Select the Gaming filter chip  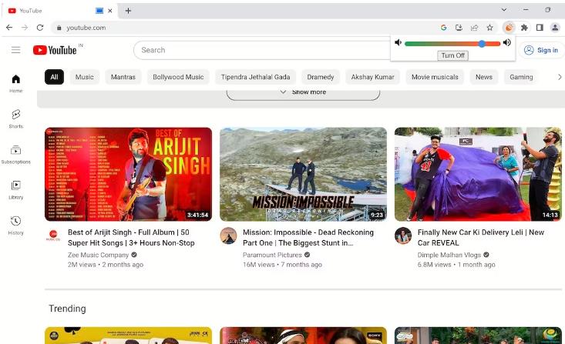521,77
